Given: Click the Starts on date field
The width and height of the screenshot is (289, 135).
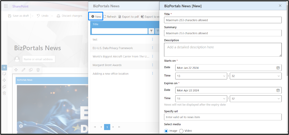Looking at the screenshot, I should (x=228, y=68).
